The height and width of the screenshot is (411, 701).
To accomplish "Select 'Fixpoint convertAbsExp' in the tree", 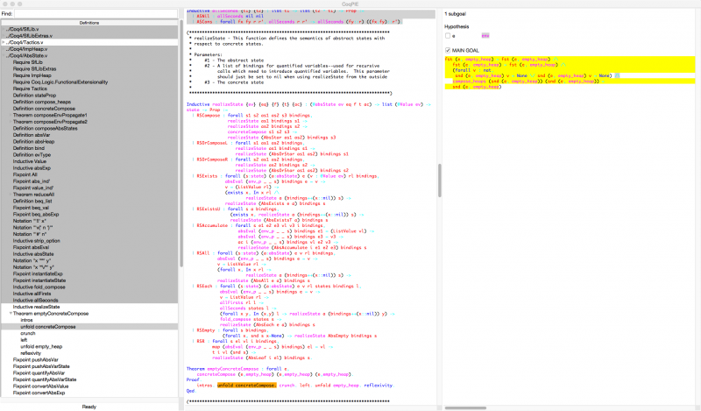I will click(39, 393).
